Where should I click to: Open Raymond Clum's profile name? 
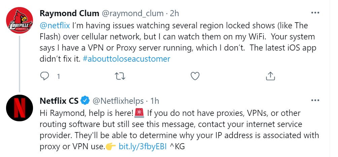69,13
